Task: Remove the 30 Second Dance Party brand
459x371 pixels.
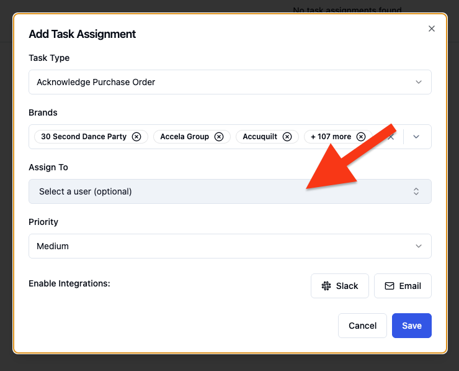Action: (136, 137)
